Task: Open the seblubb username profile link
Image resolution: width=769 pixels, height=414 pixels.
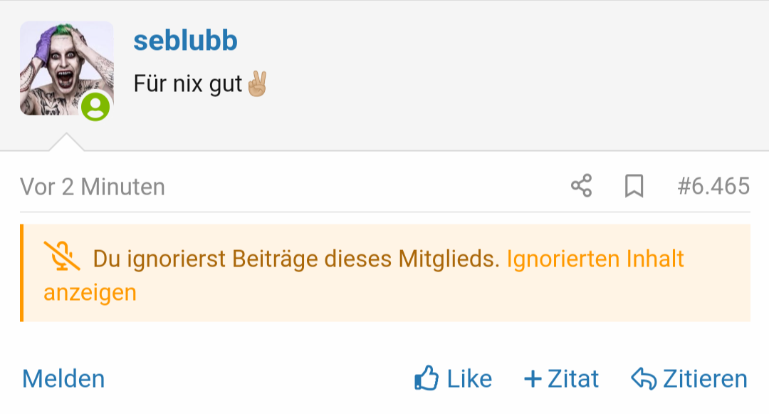Action: click(185, 41)
